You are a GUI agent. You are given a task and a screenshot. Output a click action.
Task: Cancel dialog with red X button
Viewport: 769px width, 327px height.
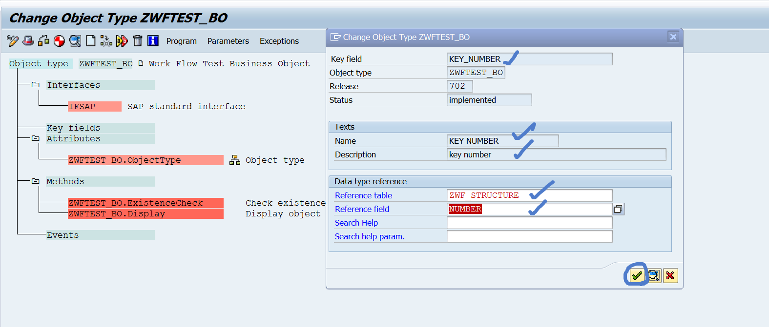(x=670, y=276)
